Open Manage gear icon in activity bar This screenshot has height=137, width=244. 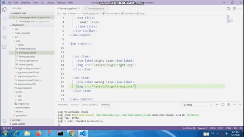[x=5, y=121]
